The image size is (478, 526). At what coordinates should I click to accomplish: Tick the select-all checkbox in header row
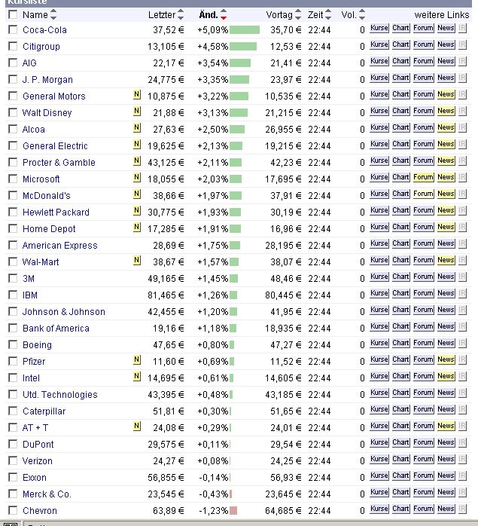coord(13,14)
